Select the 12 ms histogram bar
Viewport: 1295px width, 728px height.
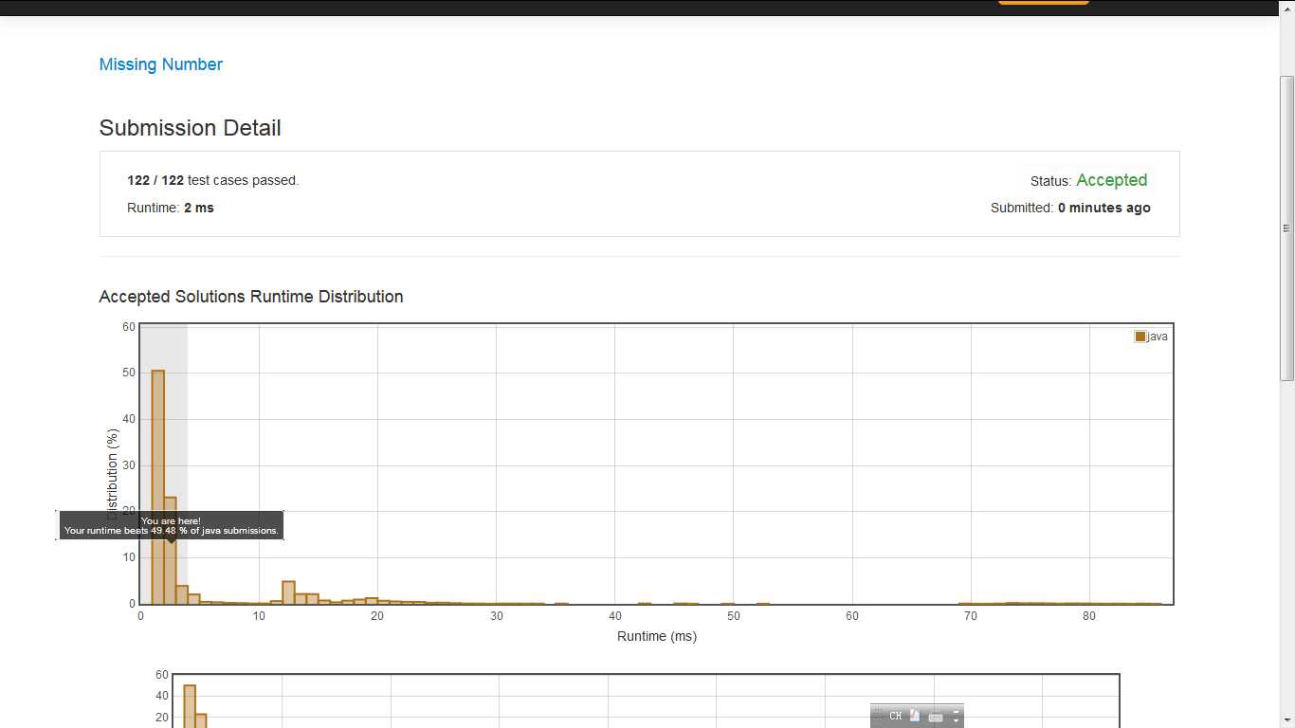[x=289, y=592]
